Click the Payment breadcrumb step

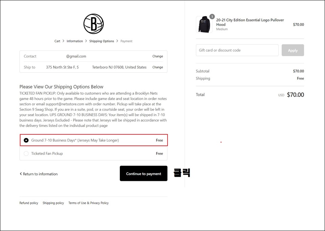pos(126,41)
